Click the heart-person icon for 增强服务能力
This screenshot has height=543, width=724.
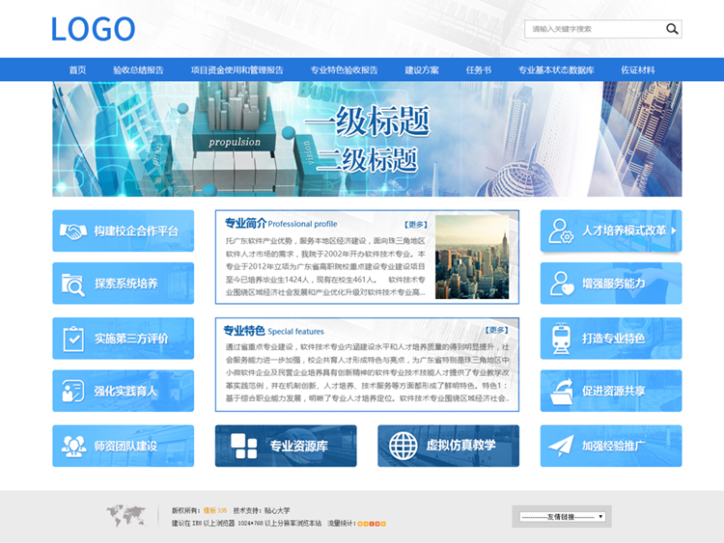coord(561,284)
